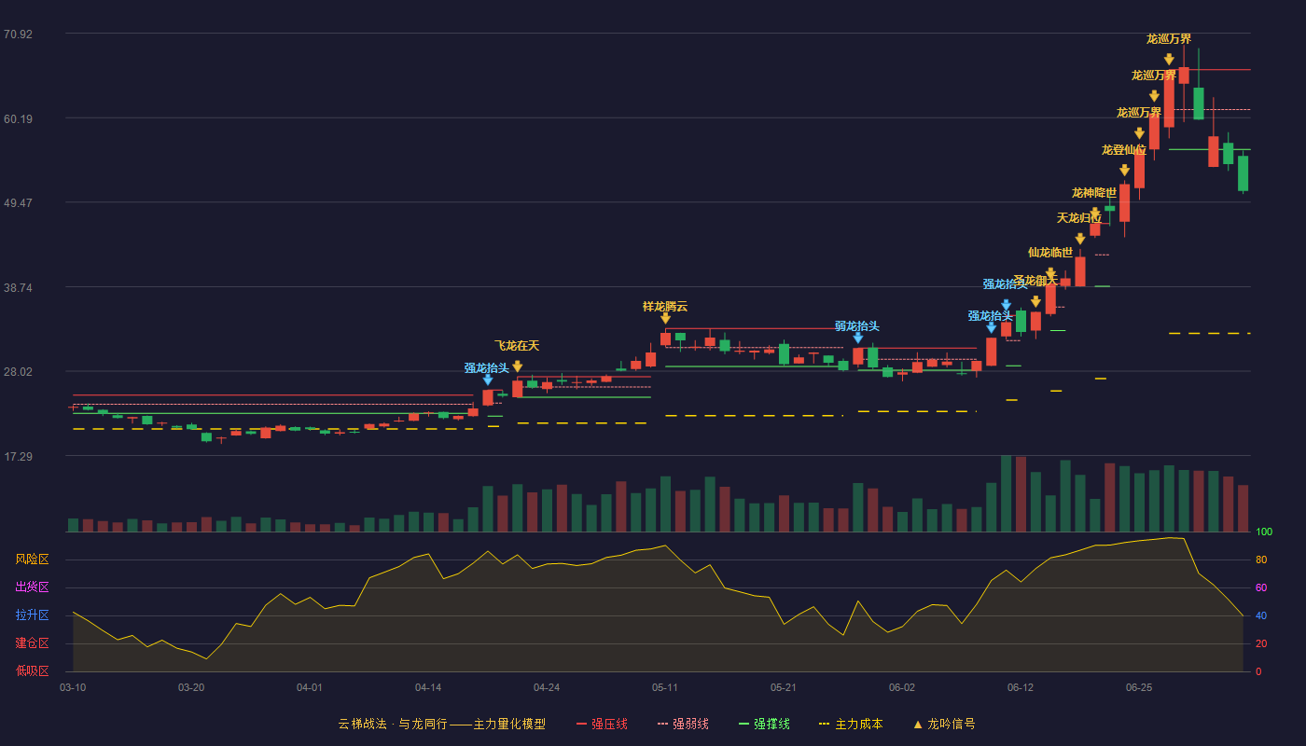Image resolution: width=1306 pixels, height=746 pixels.
Task: Click the 38.74 price axis label
Action: click(x=18, y=288)
